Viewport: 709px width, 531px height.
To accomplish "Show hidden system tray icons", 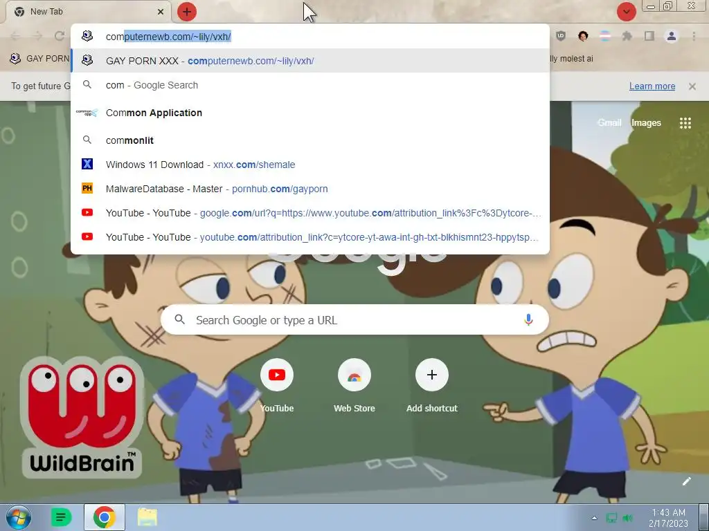I will [x=594, y=518].
